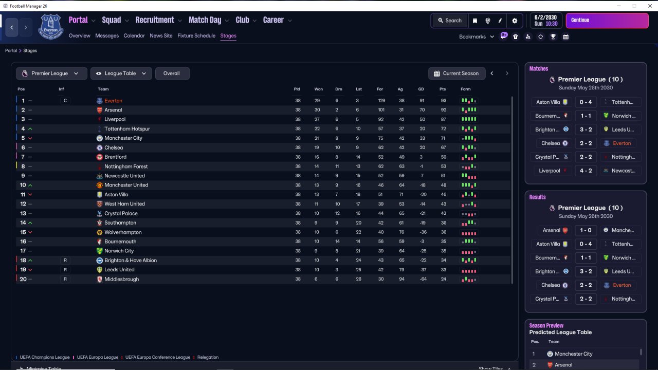Screen dimensions: 658x370
Task: Click the Everton badge in the league table
Action: 100,101
